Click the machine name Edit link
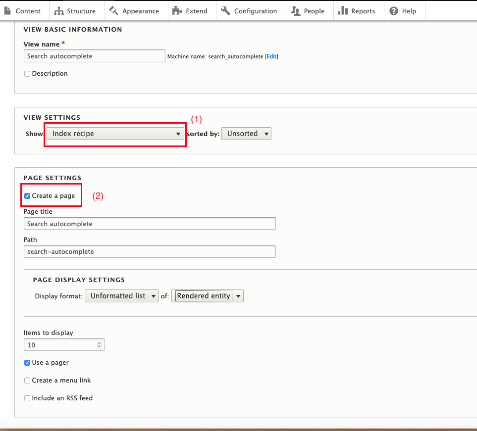The height and width of the screenshot is (431, 477). pyautogui.click(x=271, y=56)
